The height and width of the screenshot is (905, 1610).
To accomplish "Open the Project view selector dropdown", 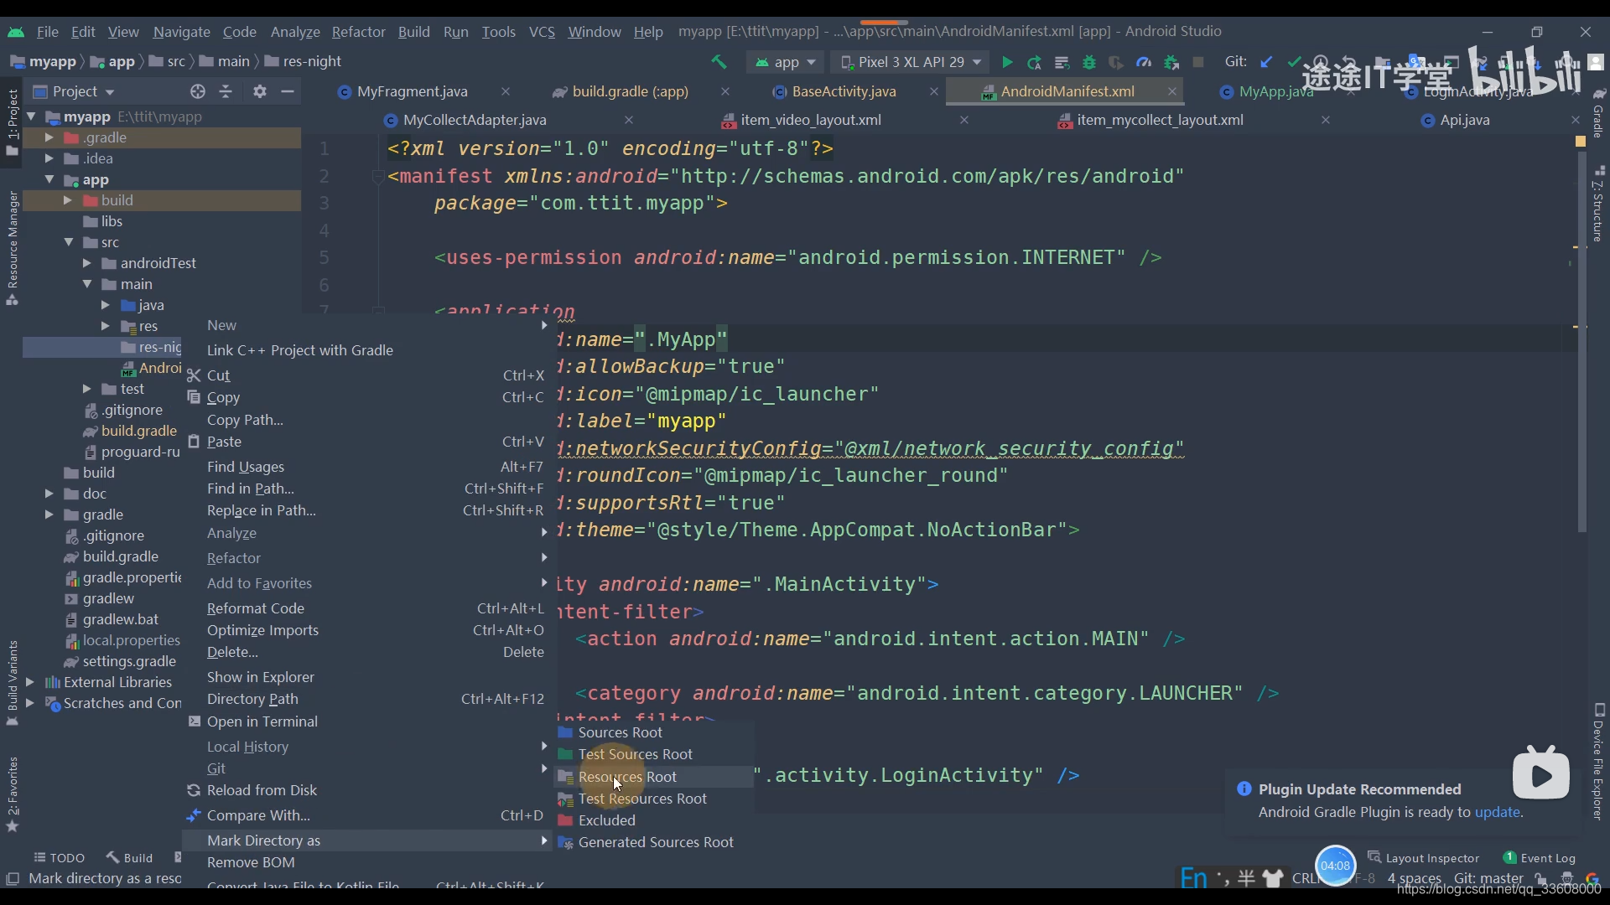I will [74, 91].
